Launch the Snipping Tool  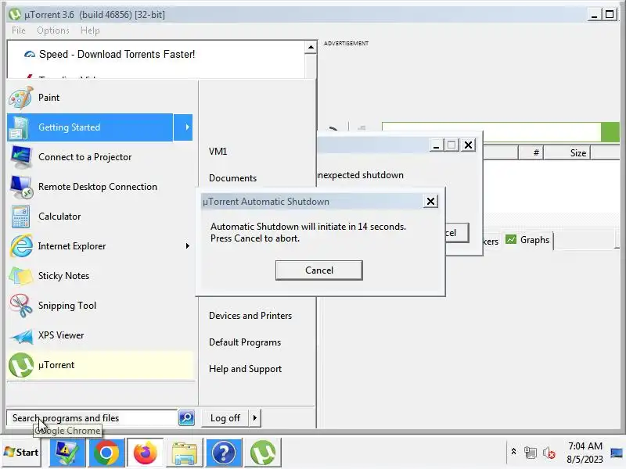(x=100, y=306)
